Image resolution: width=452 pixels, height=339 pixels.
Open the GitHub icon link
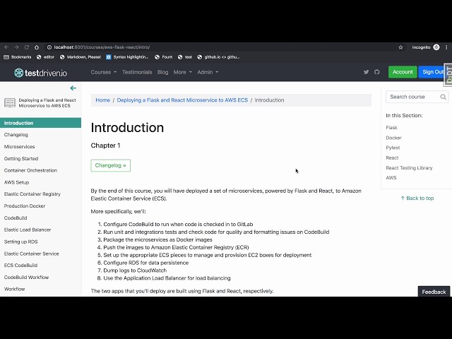click(376, 72)
